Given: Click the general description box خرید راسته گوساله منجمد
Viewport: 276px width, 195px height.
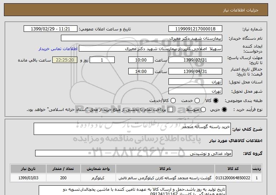Looking at the screenshot, I should click(132, 129).
